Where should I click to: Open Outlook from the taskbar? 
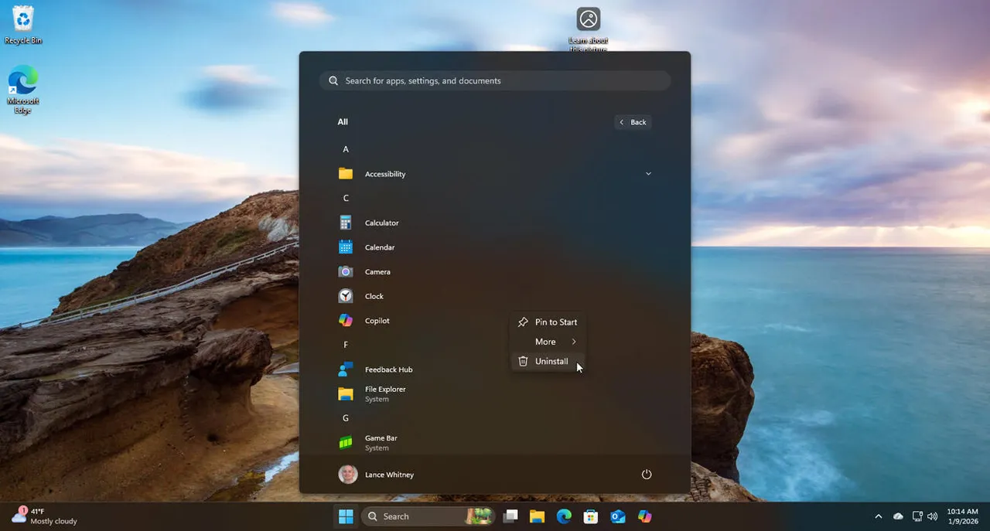coord(617,516)
